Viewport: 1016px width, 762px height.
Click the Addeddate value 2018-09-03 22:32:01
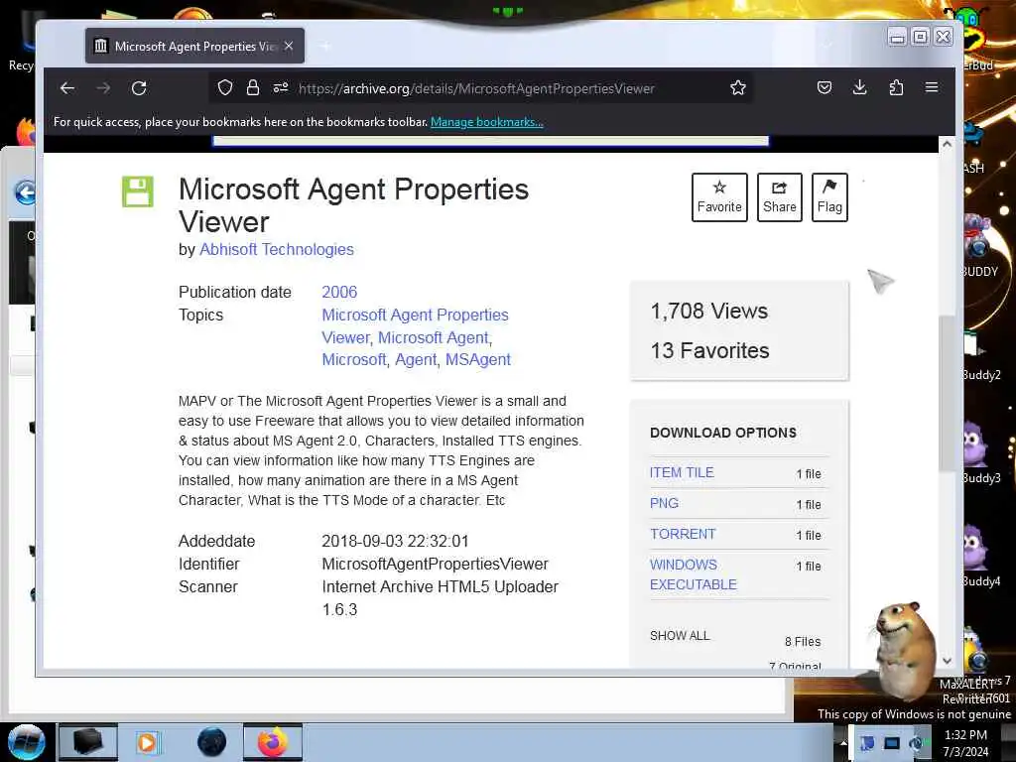395,541
